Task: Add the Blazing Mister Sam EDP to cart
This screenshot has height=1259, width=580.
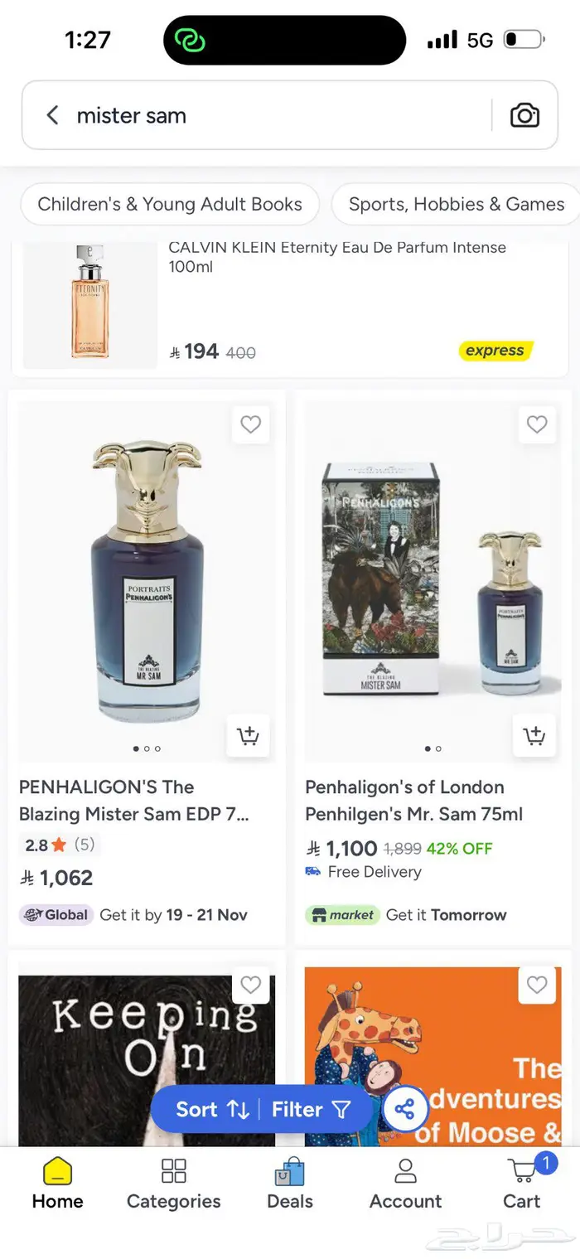Action: (248, 736)
